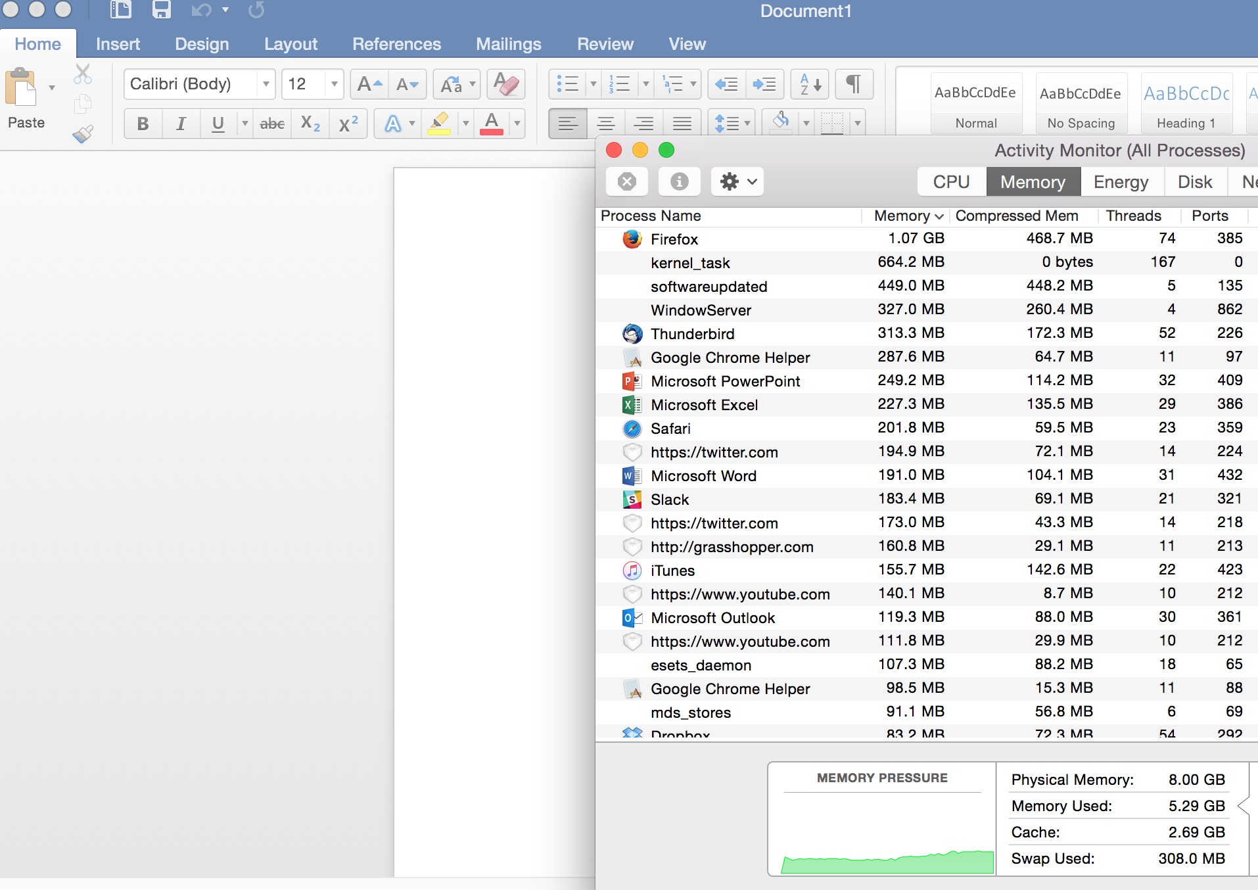Screen dimensions: 1258x890
Task: Toggle Strikethrough abc formatting
Action: [272, 123]
